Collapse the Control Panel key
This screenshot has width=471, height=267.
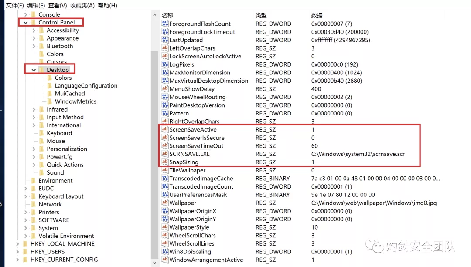coord(26,23)
